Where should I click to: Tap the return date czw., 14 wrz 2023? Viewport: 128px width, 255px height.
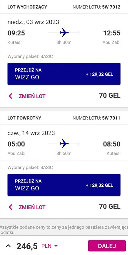[x=31, y=133]
